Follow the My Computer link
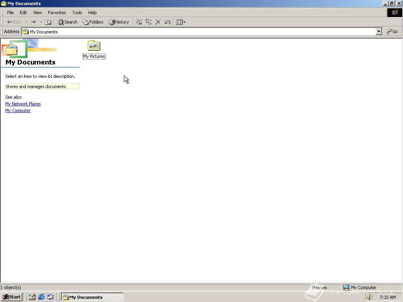 click(x=18, y=110)
